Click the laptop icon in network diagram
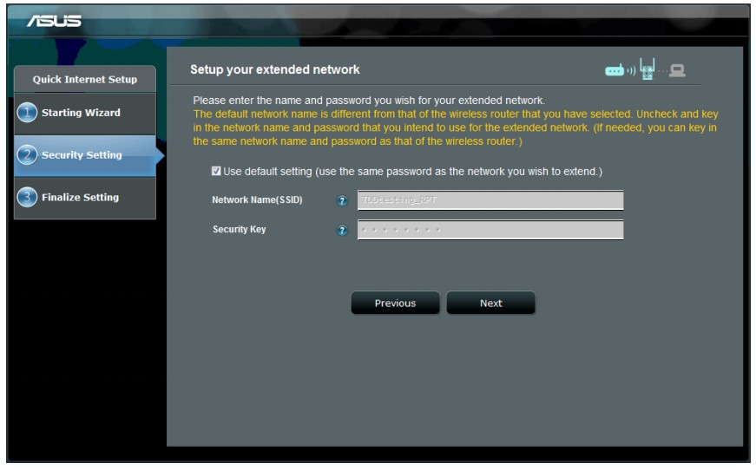This screenshot has width=756, height=470. (677, 71)
